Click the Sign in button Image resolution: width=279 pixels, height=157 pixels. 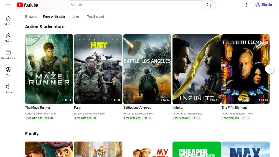[x=264, y=5]
